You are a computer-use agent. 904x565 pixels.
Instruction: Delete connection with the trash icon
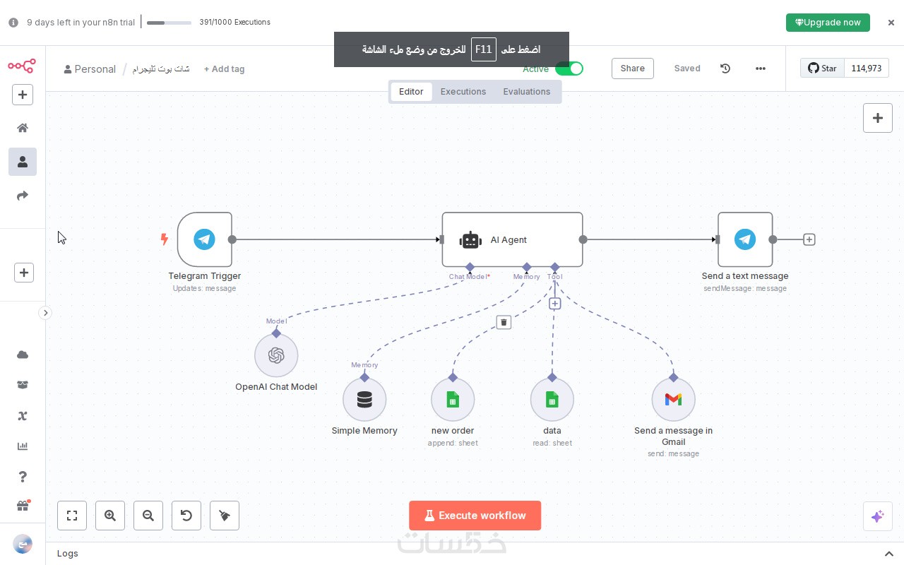pos(504,322)
